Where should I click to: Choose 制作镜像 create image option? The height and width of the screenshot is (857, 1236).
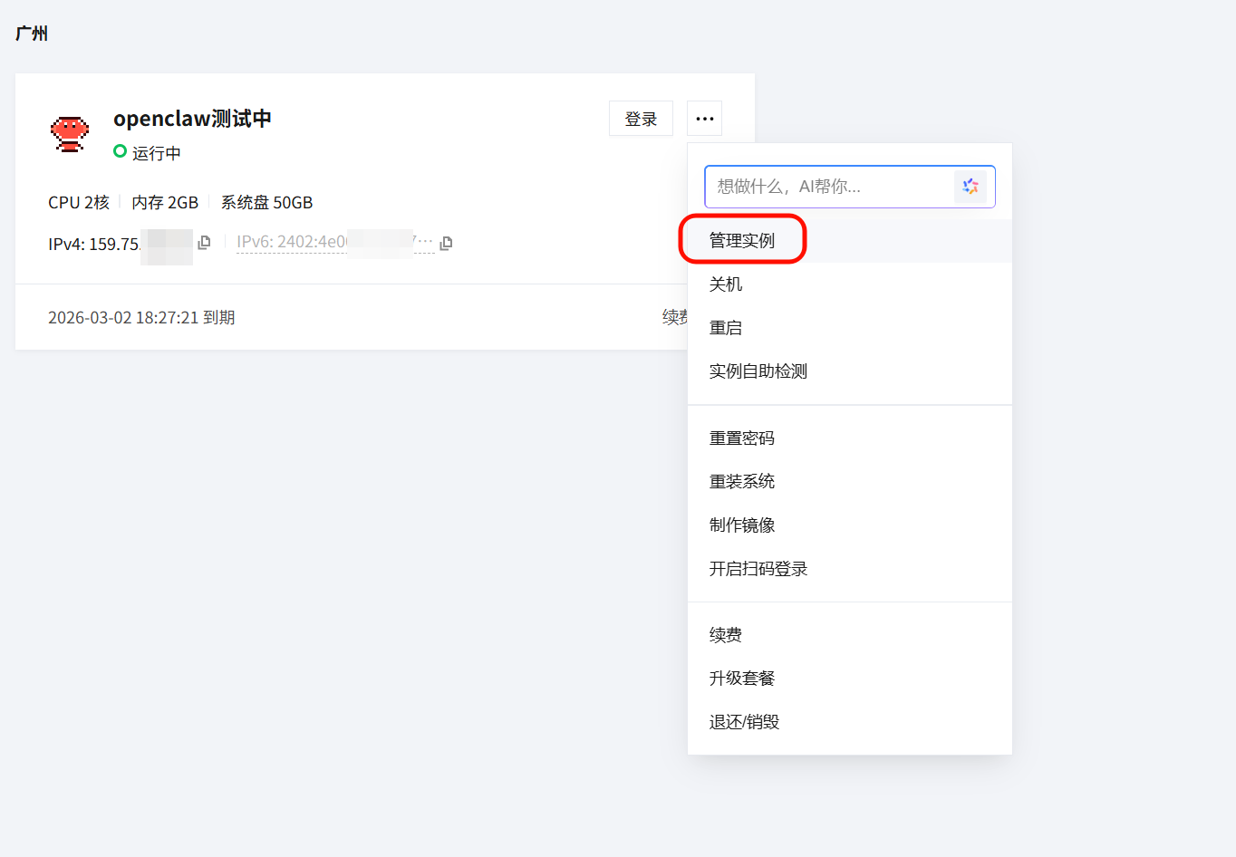coord(850,525)
